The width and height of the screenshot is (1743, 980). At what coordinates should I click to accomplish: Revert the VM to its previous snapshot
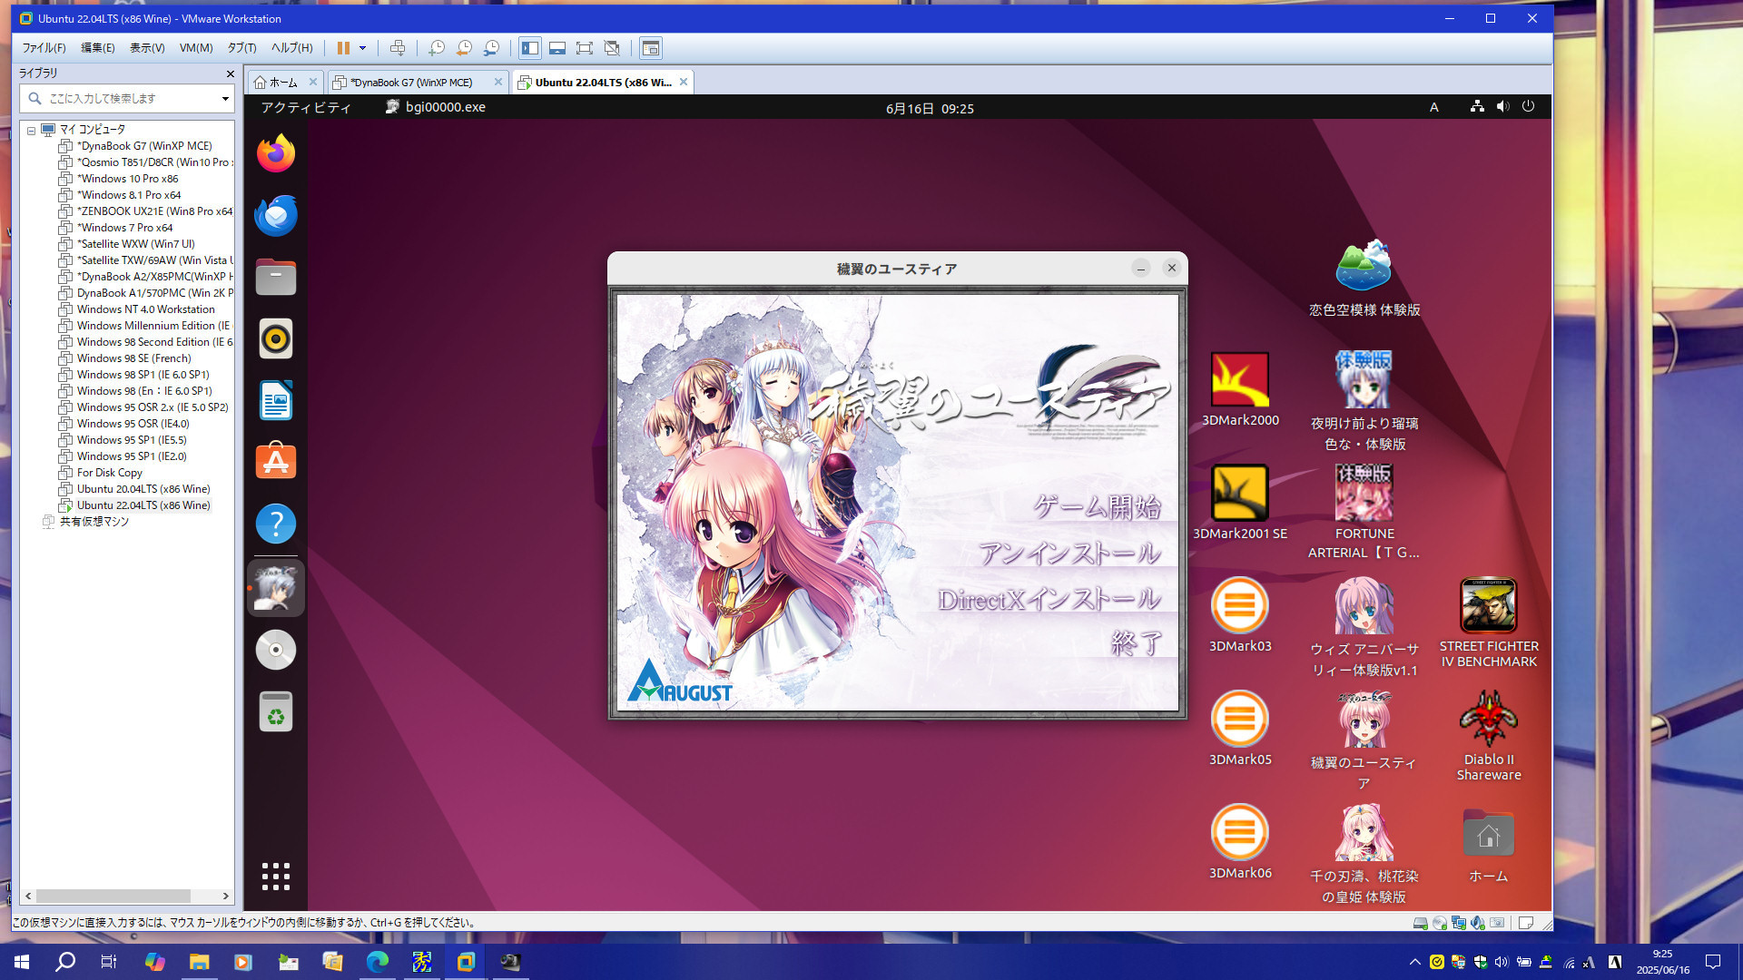pos(464,48)
